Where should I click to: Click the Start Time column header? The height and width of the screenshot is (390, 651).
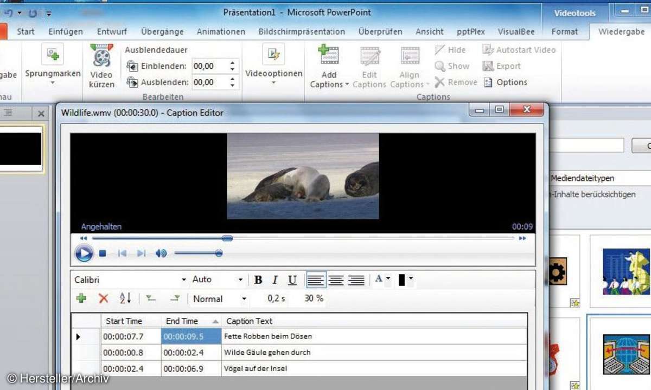tap(131, 321)
